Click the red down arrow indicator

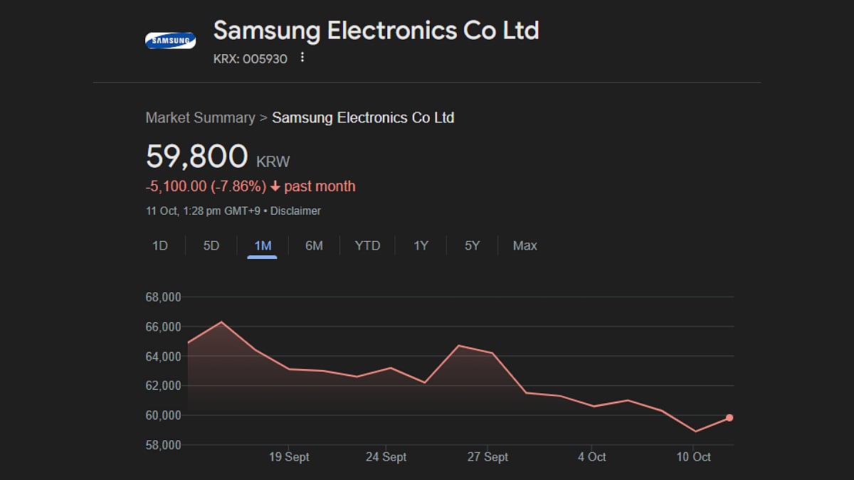275,187
